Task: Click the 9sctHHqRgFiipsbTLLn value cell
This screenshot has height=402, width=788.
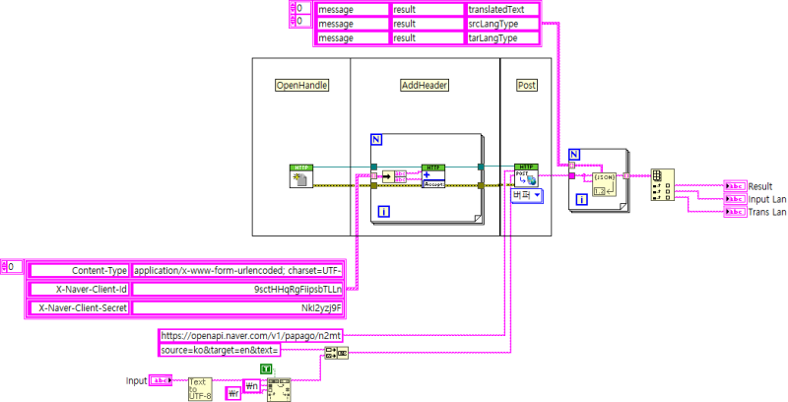Action: [237, 290]
